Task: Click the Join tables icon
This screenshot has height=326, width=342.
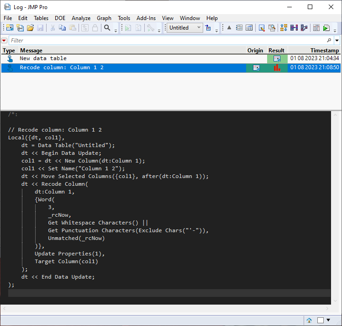Action: (294, 28)
